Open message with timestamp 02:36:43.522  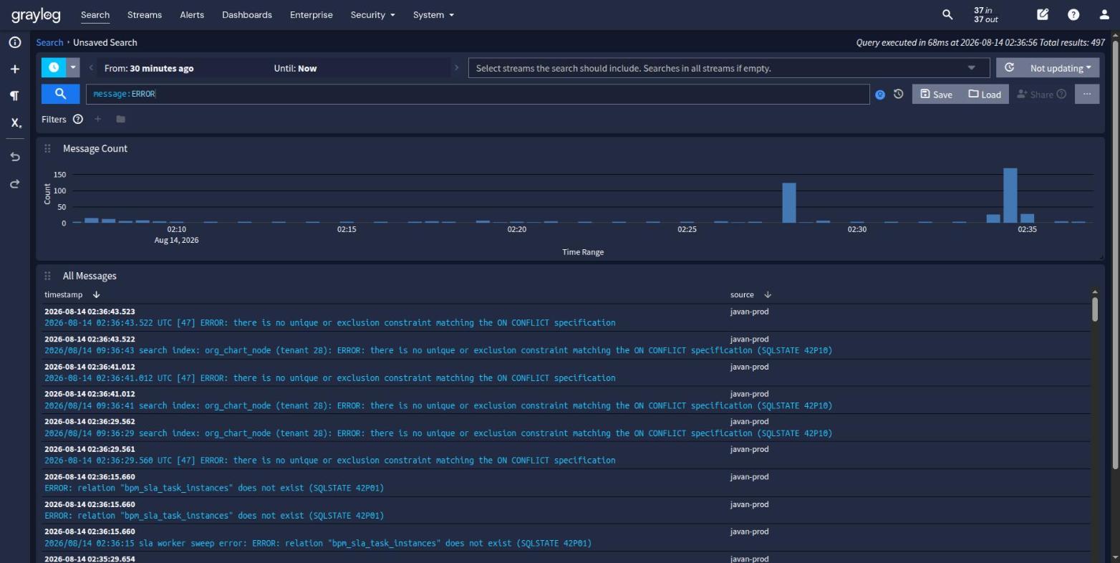566,345
